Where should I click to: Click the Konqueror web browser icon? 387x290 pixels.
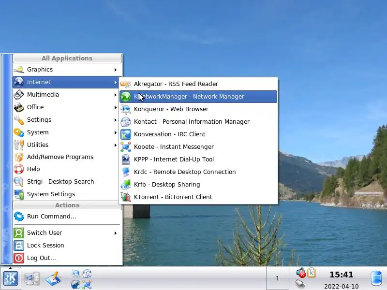click(126, 109)
